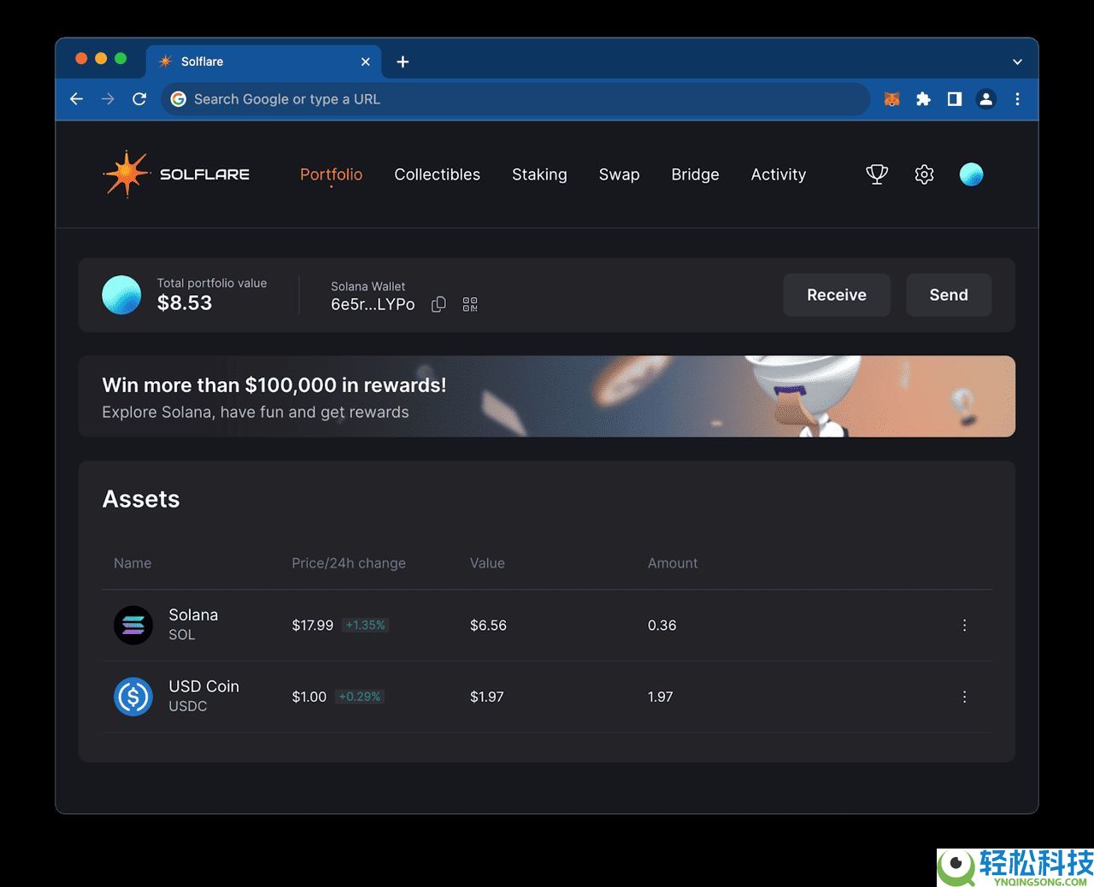Click the +1.35% change badge
This screenshot has width=1094, height=887.
coord(365,626)
